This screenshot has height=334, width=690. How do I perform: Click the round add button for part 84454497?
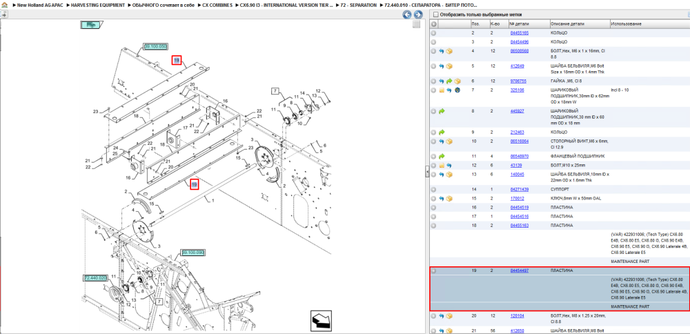(x=433, y=271)
